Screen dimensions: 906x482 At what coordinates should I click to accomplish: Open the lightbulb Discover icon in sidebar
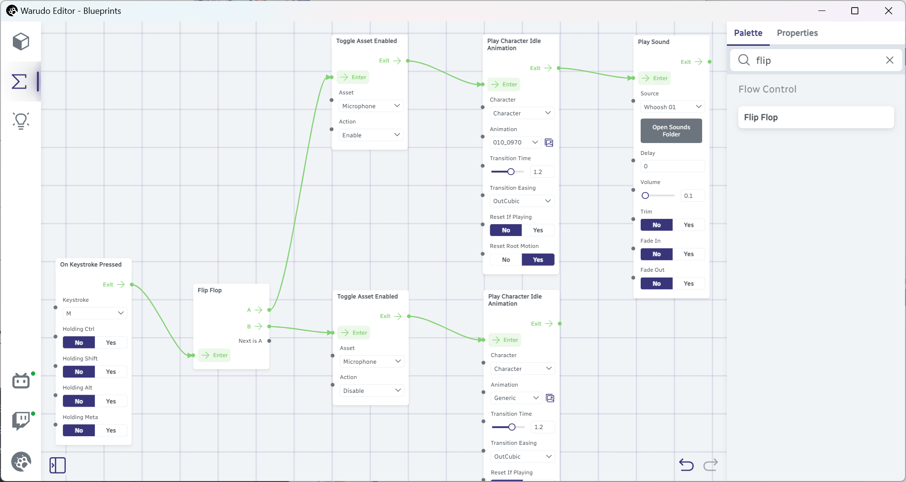(21, 121)
